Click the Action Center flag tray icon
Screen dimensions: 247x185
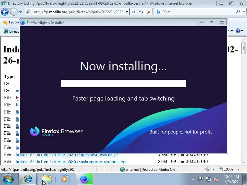(x=201, y=179)
